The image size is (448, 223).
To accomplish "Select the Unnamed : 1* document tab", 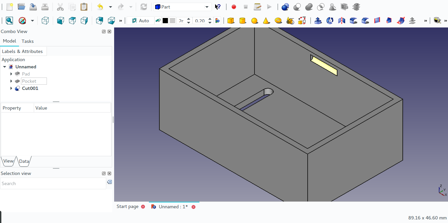I will 173,207.
